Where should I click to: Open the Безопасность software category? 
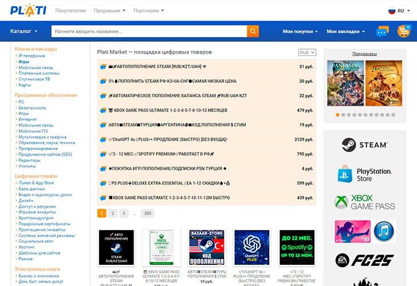pos(32,108)
